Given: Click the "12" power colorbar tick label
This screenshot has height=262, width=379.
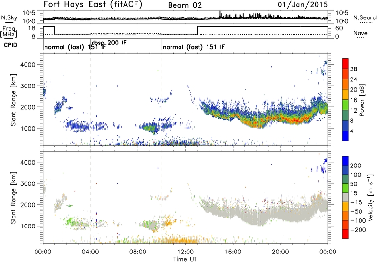Looking at the screenshot, I should point(353,110).
